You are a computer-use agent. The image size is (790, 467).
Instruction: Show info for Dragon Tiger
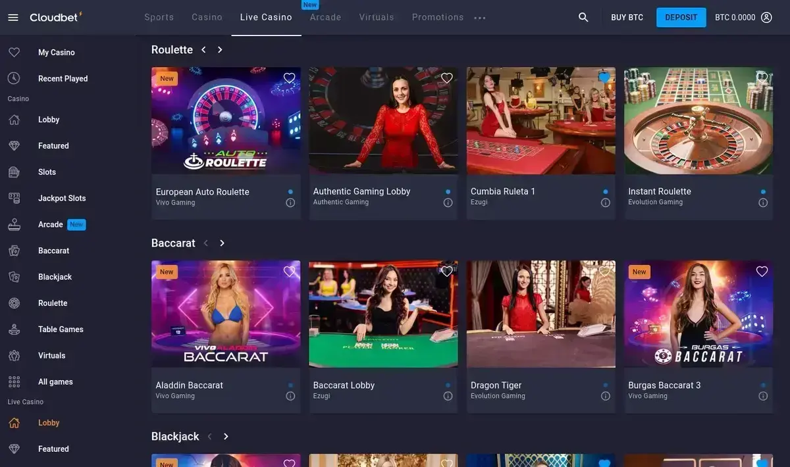pos(606,396)
